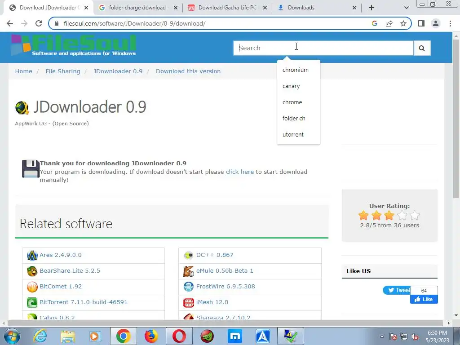Open the browser side panel icon
This screenshot has height=345, width=460.
421,23
